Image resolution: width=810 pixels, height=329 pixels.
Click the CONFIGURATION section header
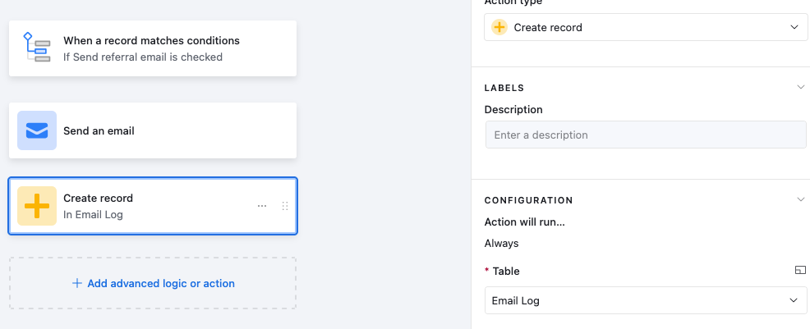click(528, 200)
